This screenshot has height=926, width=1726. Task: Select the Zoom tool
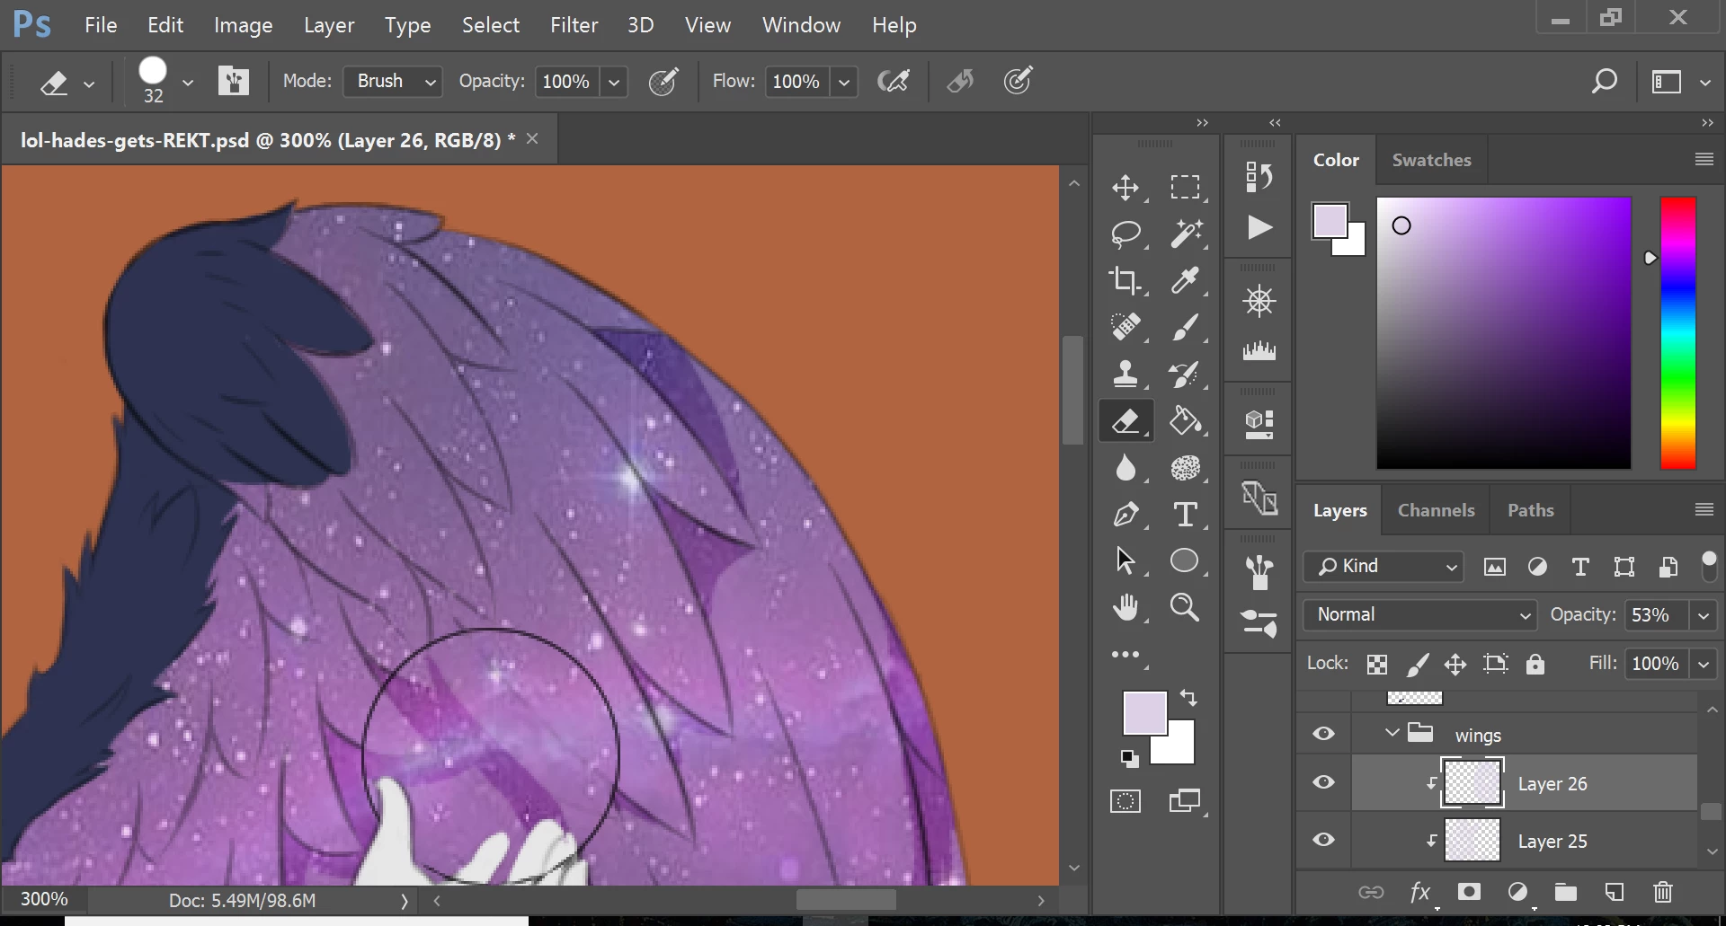coord(1185,608)
